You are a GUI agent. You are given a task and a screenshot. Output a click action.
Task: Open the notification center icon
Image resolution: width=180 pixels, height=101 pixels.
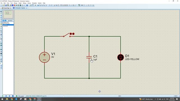(177, 99)
